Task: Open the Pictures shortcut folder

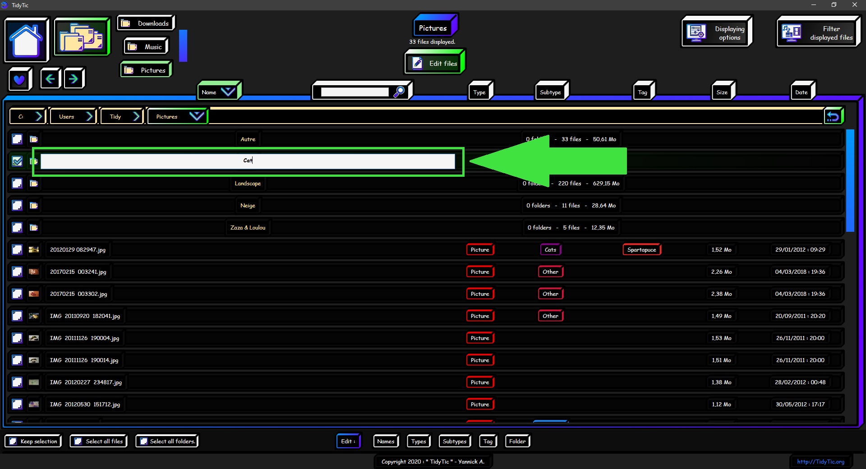Action: [146, 70]
